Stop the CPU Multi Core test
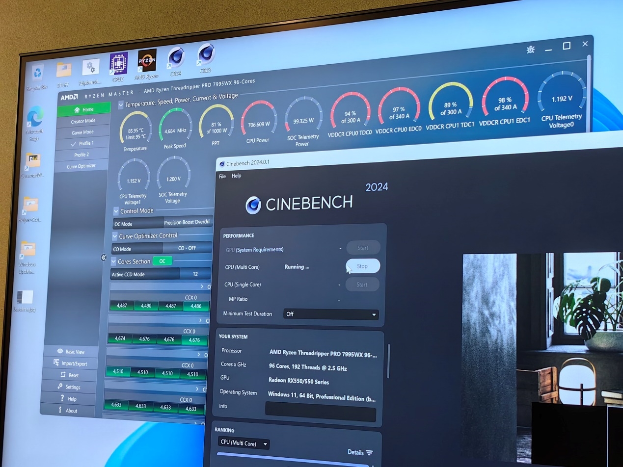The image size is (623, 467). tap(362, 266)
